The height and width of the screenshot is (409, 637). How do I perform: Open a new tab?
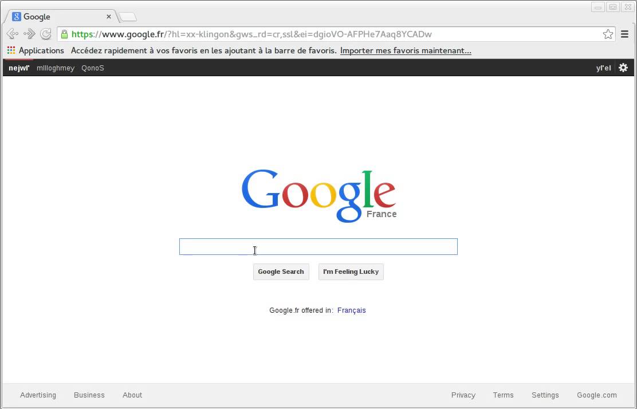pos(128,17)
